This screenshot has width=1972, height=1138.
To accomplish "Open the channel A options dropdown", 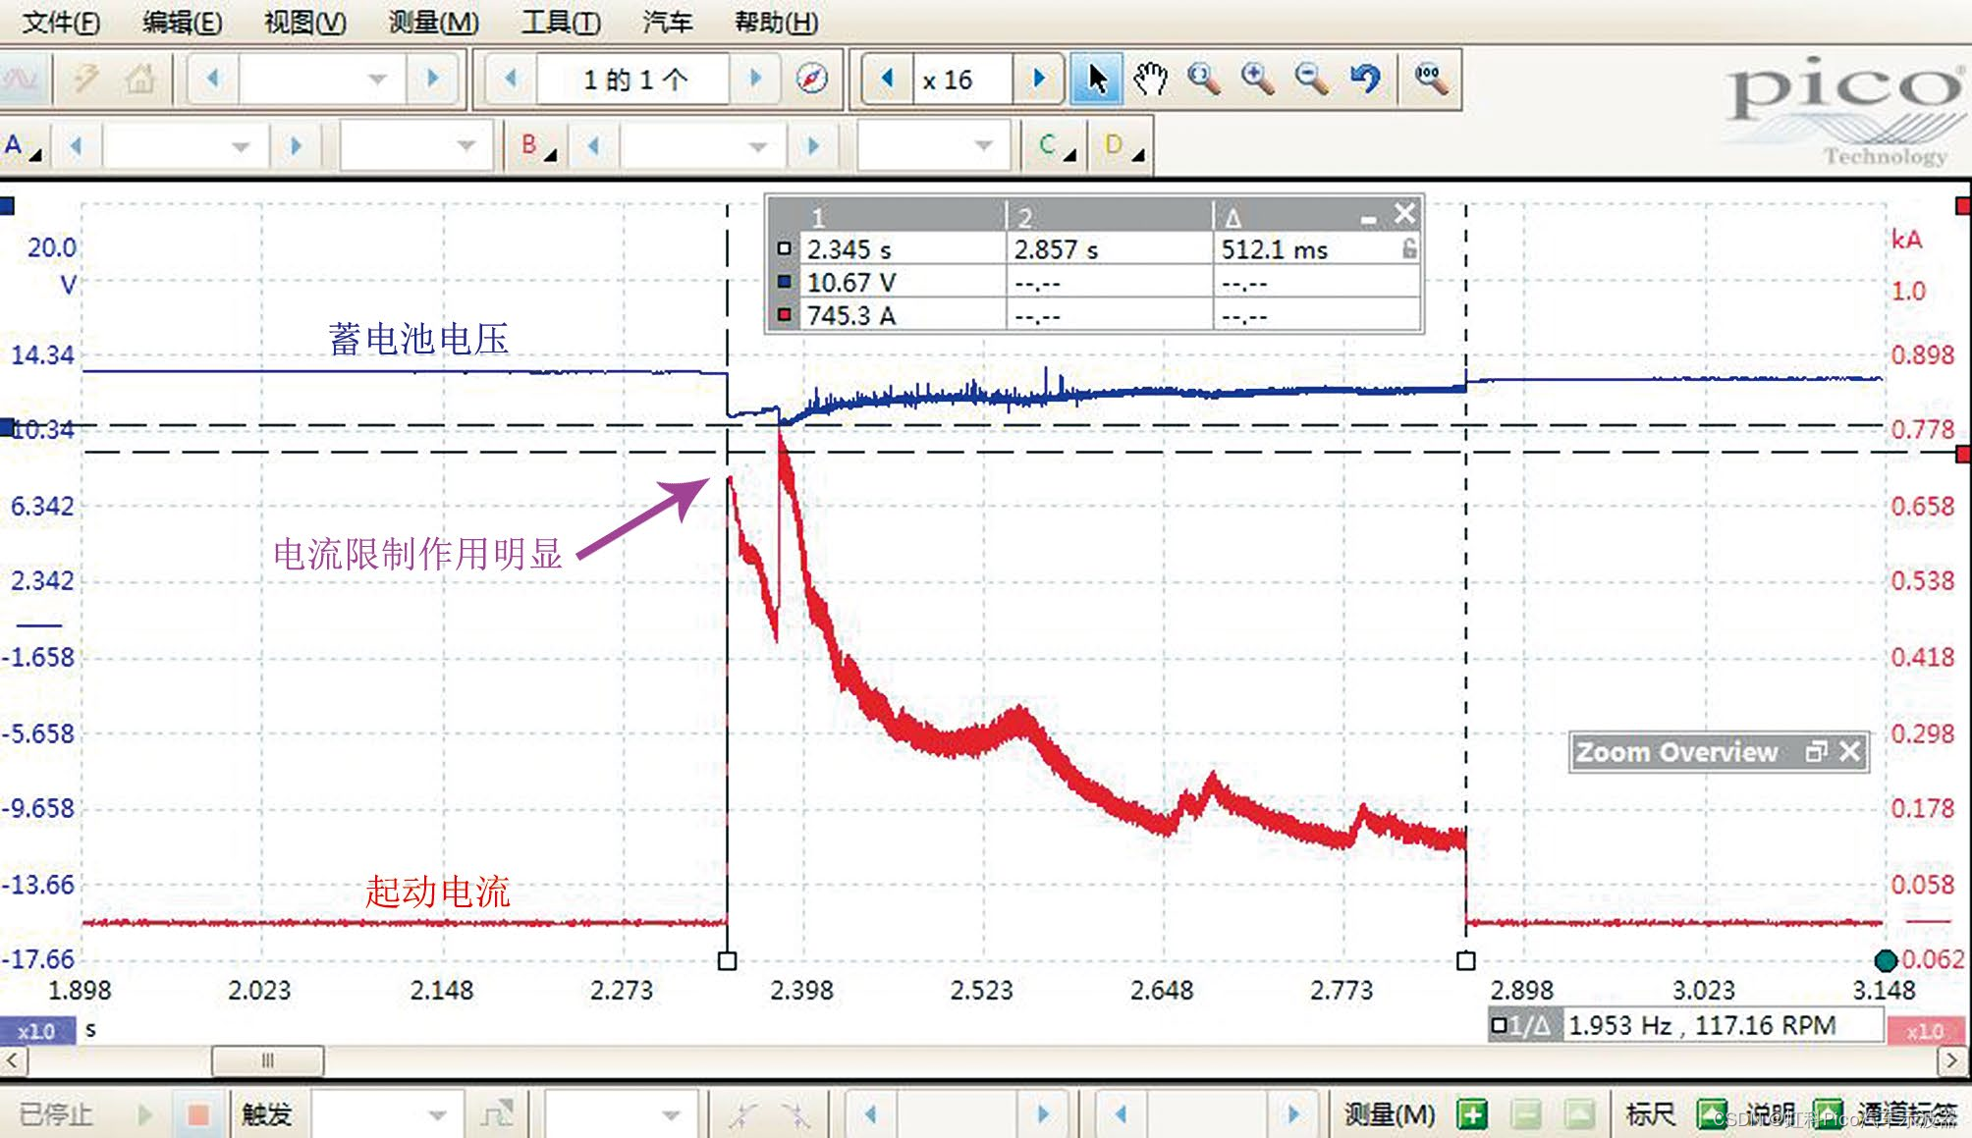I will [22, 146].
